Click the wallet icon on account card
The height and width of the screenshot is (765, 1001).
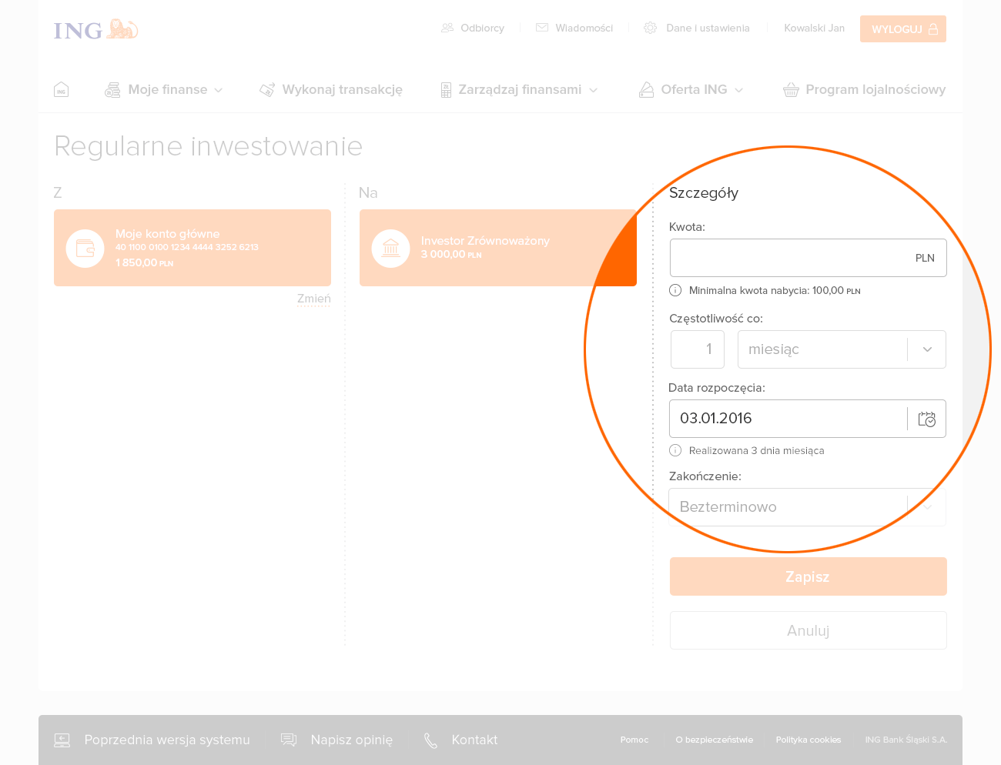tap(85, 249)
